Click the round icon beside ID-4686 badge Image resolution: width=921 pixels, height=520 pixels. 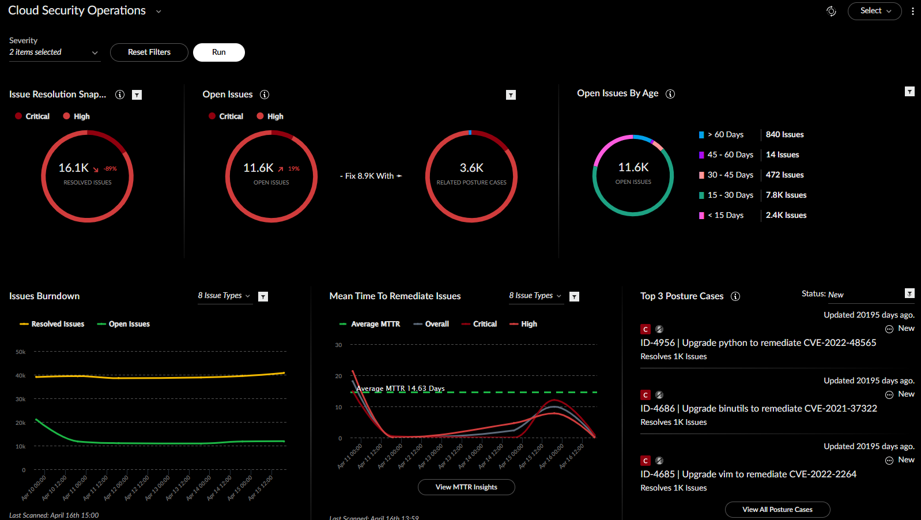coord(659,395)
